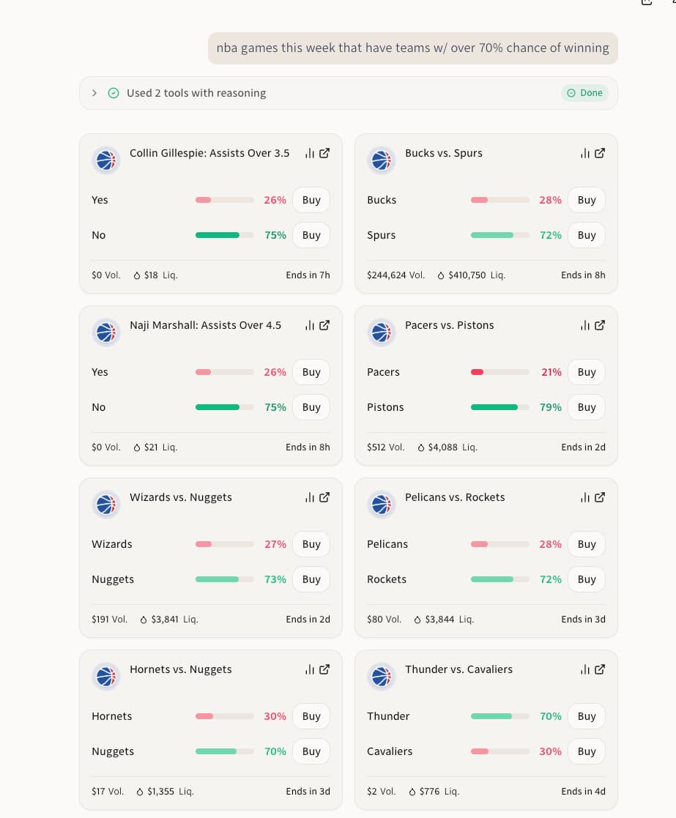Open external link for Thunder vs. Cavaliers
The image size is (676, 818).
click(x=600, y=669)
